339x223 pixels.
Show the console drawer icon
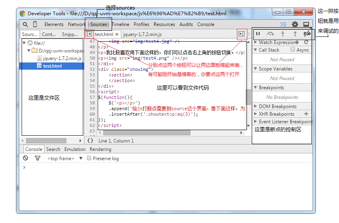(x=283, y=24)
